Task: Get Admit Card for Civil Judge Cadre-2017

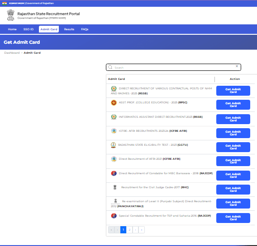Action: (x=233, y=190)
